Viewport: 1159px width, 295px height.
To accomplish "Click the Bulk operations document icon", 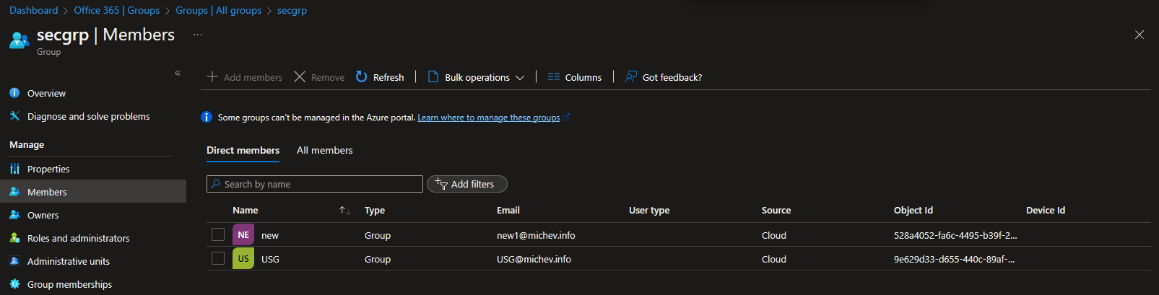I will click(x=433, y=76).
